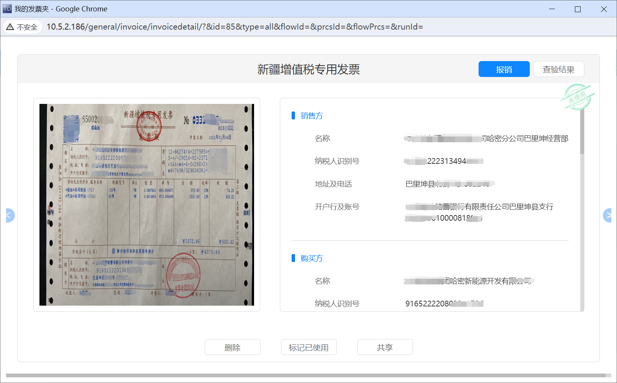Viewport: 617px width, 383px height.
Task: Select the 购买方 section header
Action: [x=311, y=259]
